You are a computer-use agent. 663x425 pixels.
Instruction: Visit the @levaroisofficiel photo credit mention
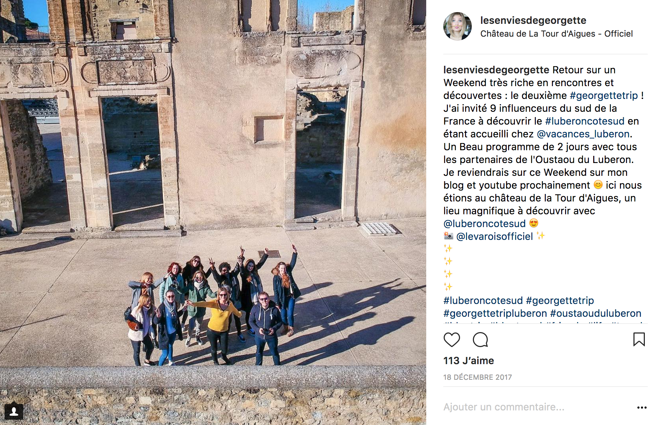click(495, 236)
